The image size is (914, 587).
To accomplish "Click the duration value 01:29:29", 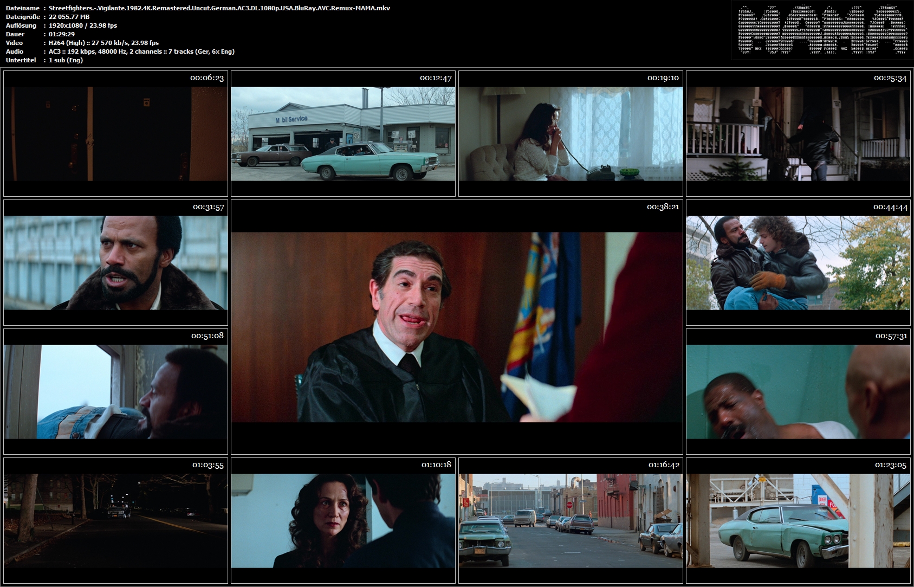I will pyautogui.click(x=61, y=34).
